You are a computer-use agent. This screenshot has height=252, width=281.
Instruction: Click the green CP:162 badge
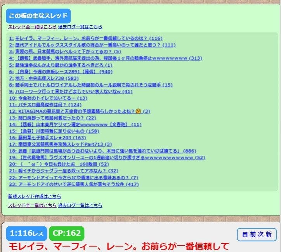tap(67, 233)
